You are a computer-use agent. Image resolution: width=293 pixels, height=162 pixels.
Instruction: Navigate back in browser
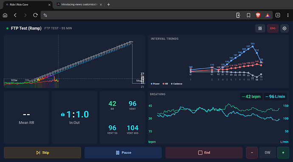[x=15, y=15]
